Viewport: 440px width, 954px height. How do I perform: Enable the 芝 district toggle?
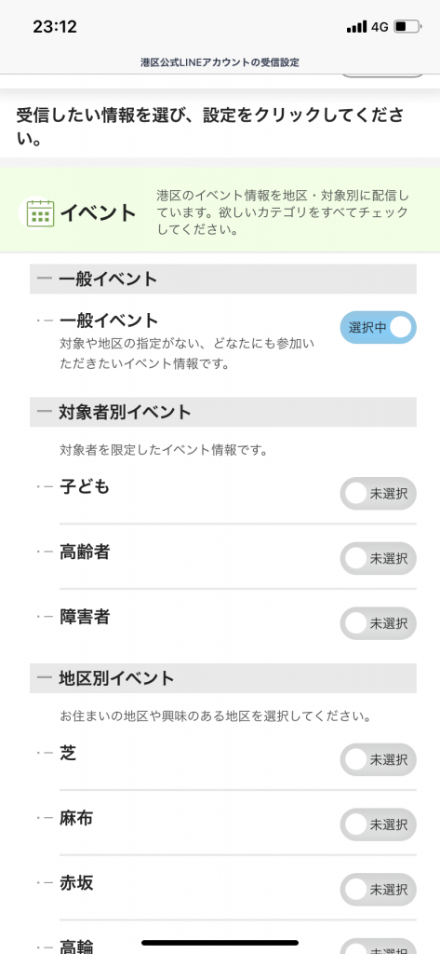pos(378,759)
